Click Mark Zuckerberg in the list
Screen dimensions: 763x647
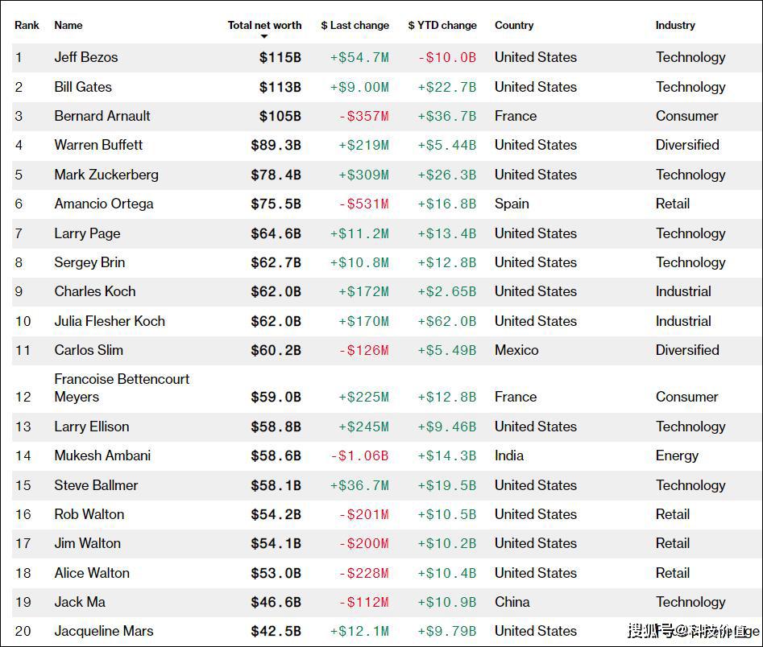106,175
